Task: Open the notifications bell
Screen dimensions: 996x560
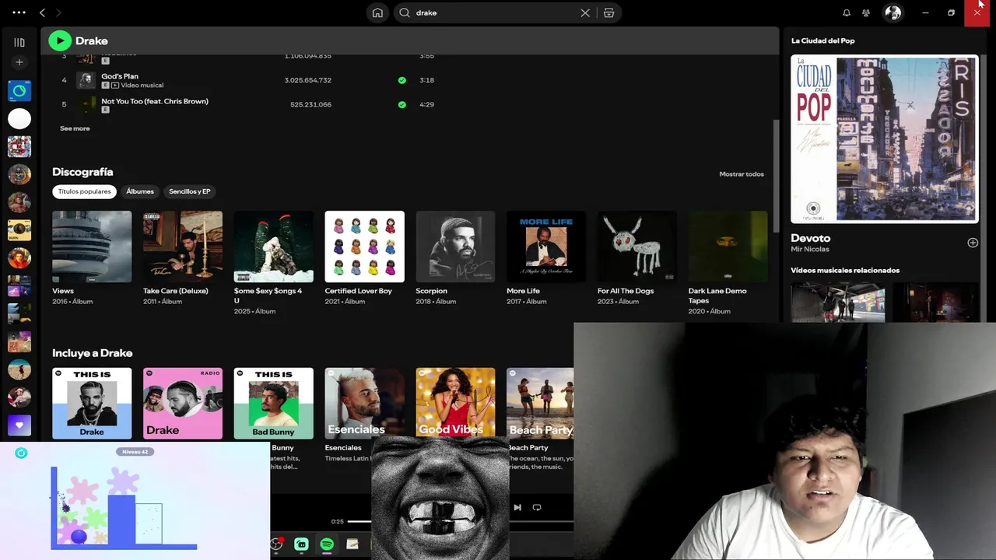Action: point(847,12)
